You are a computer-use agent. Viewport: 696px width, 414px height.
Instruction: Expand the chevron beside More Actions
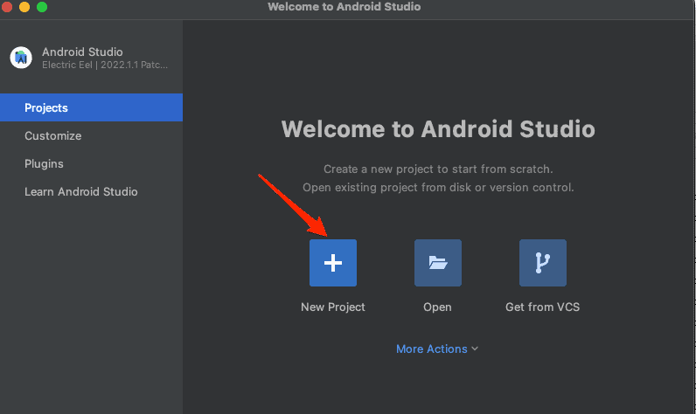pyautogui.click(x=475, y=349)
